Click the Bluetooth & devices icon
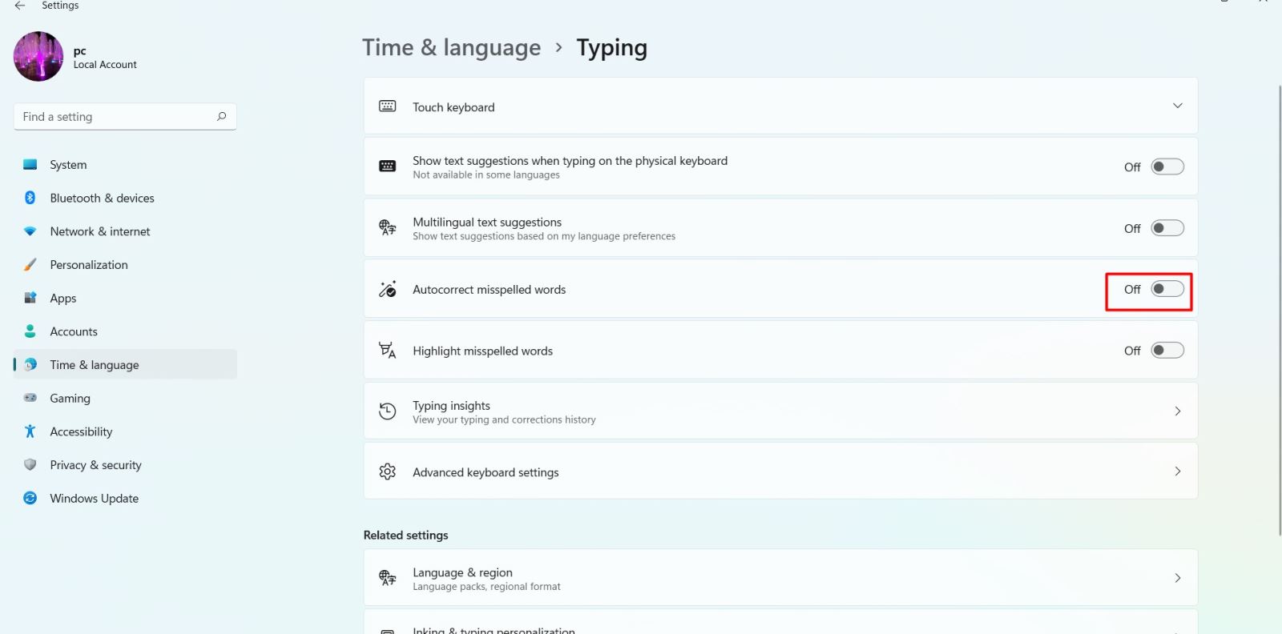This screenshot has width=1282, height=634. (30, 198)
